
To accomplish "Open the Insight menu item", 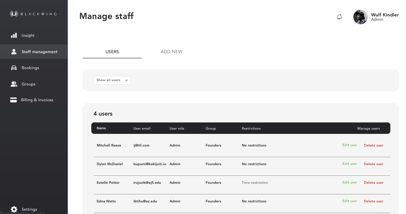I will tap(28, 35).
